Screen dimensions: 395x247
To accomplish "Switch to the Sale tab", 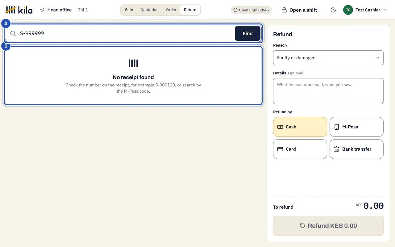I will pyautogui.click(x=129, y=10).
